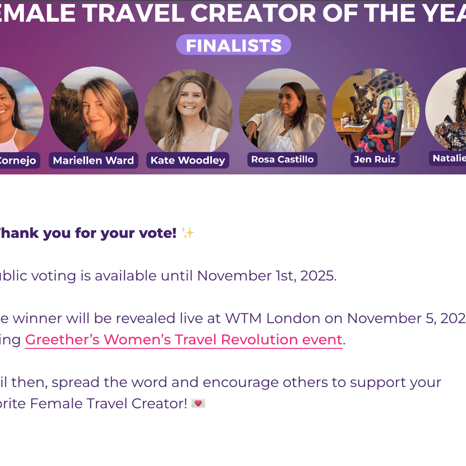Click Jen Ruiz's photo with the giraffe
The width and height of the screenshot is (466, 466).
pyautogui.click(x=375, y=110)
